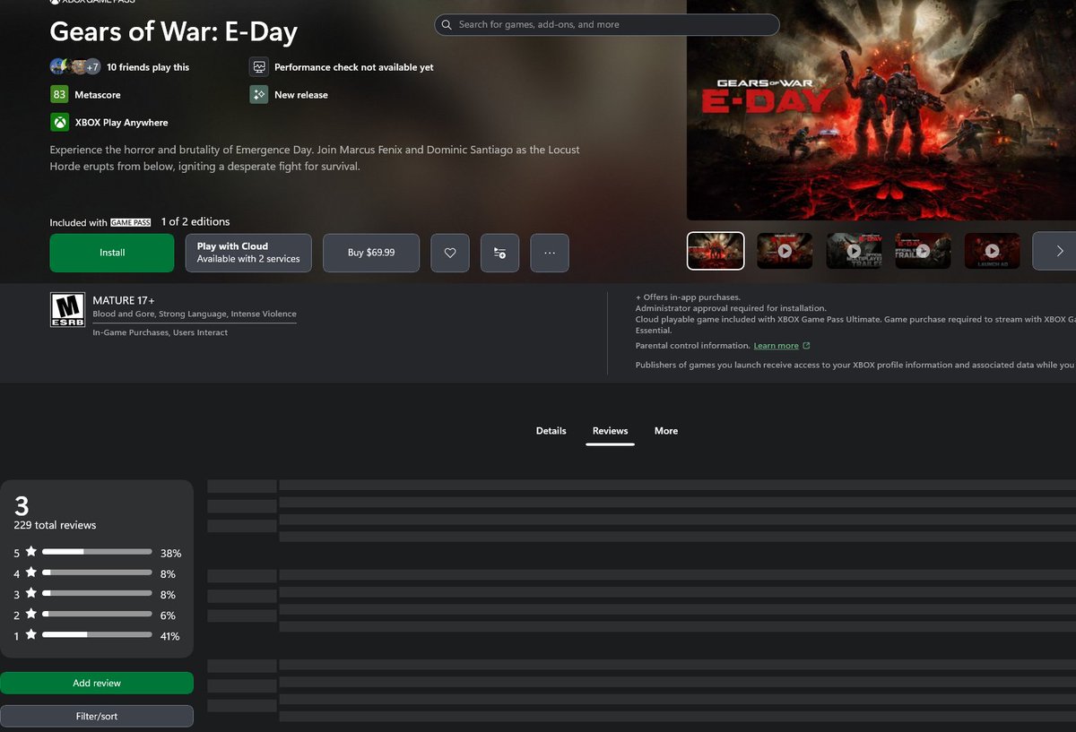
Task: Open the three-dots more options button
Action: click(550, 253)
